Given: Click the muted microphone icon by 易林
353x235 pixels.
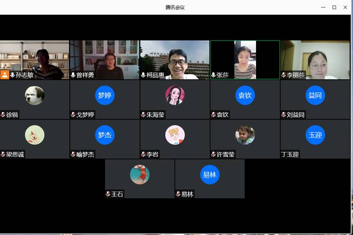Looking at the screenshot, I should 178,194.
